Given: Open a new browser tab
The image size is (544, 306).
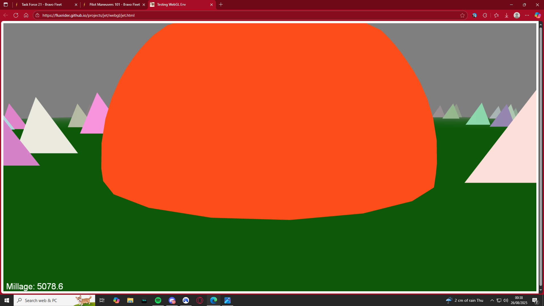Looking at the screenshot, I should tap(221, 5).
